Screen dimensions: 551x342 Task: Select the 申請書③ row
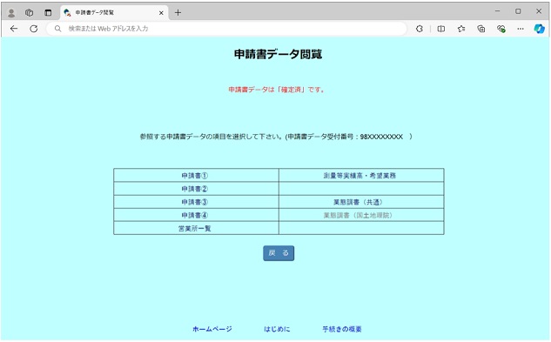[195, 202]
